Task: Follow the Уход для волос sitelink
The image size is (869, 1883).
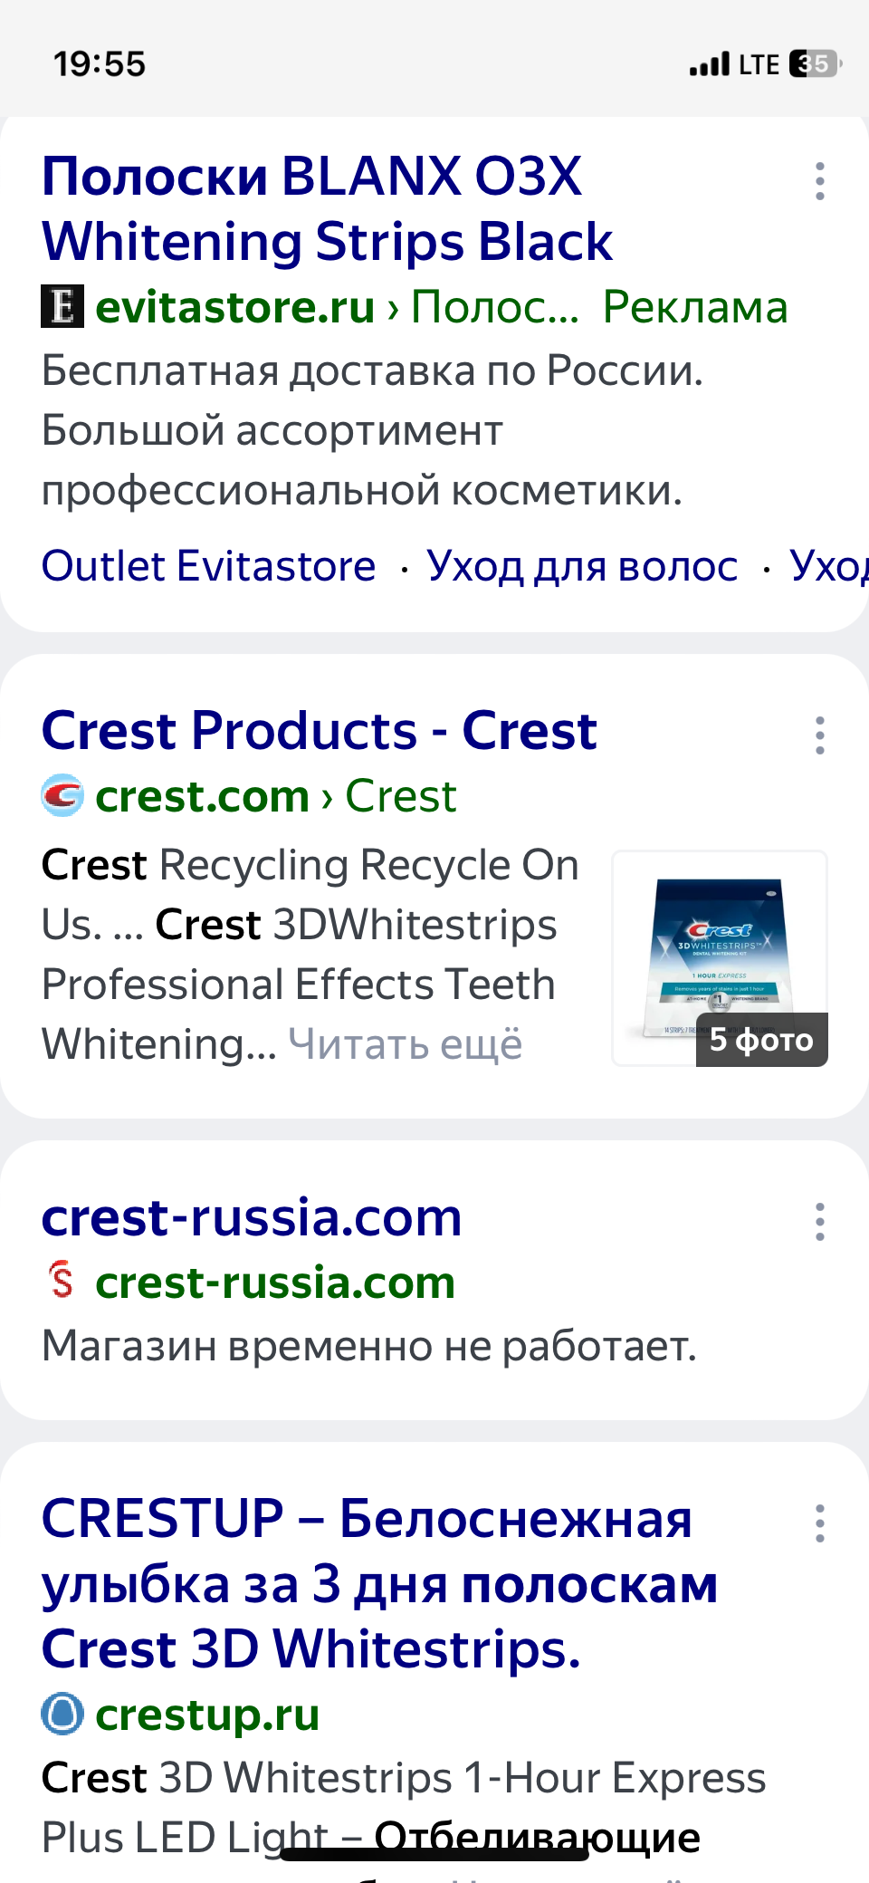Action: [x=582, y=566]
